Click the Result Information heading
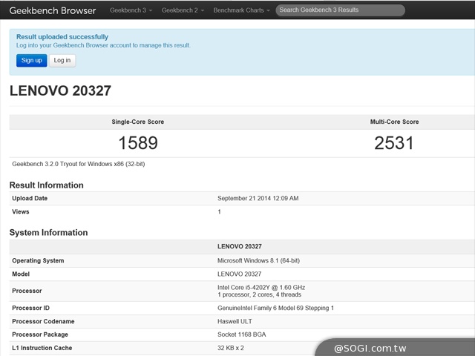This screenshot has height=356, width=475. pos(46,185)
